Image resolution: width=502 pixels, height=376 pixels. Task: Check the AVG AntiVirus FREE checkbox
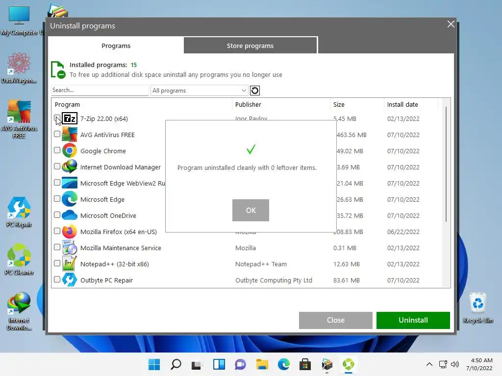click(x=57, y=134)
